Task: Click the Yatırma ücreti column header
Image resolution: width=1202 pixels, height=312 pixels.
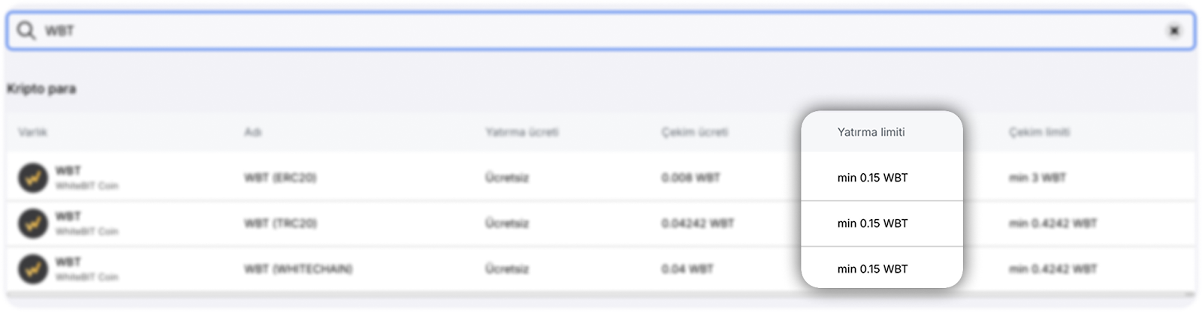Action: click(521, 132)
